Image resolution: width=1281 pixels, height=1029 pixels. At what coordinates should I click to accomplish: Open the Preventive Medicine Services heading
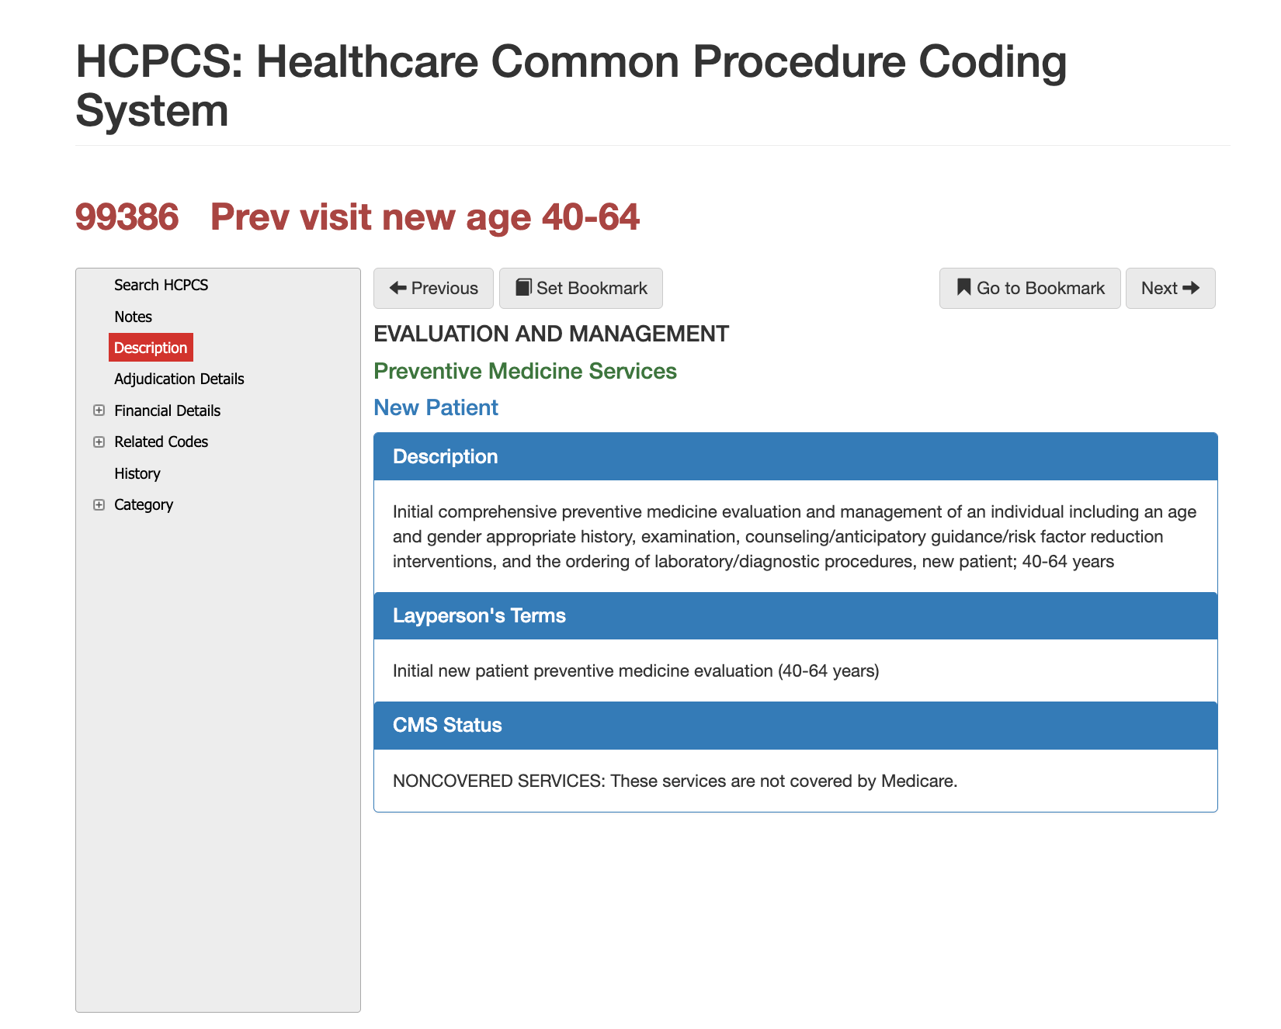(525, 371)
